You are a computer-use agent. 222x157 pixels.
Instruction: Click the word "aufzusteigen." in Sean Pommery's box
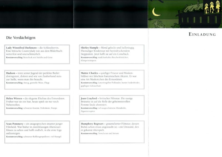pos(13,133)
